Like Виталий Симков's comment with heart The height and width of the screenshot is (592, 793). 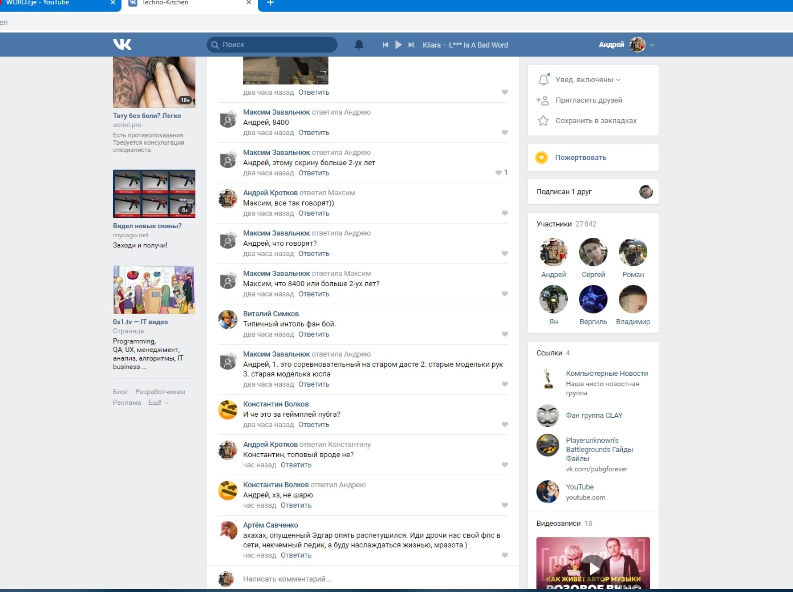[x=505, y=334]
